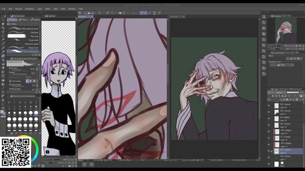
Task: Open the Window menu
Action: pyautogui.click(x=72, y=9)
